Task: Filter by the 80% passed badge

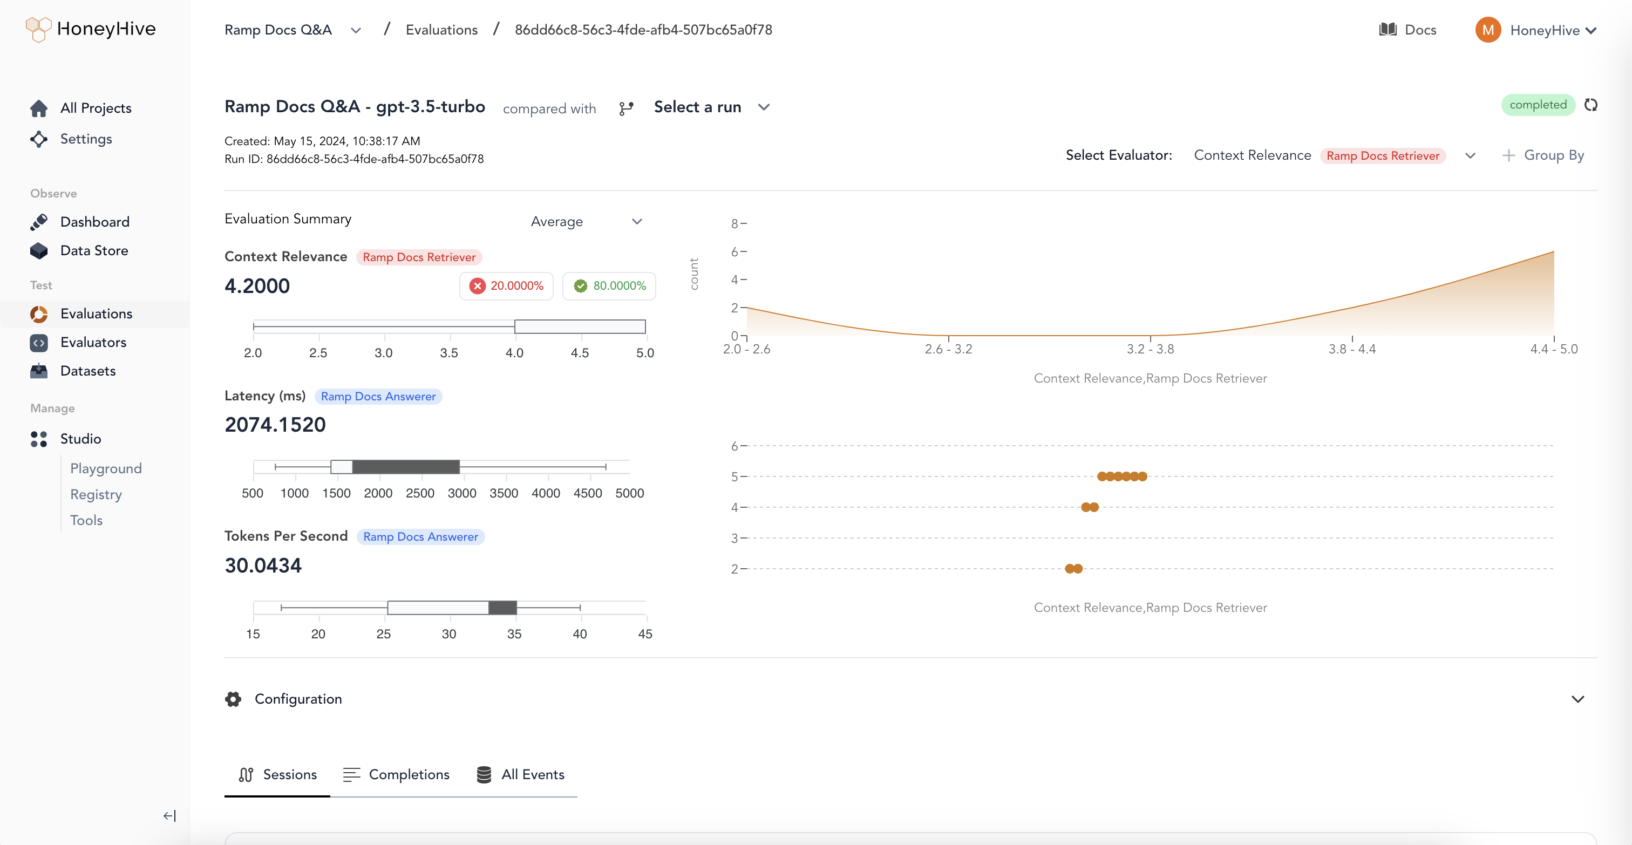Action: (x=609, y=285)
